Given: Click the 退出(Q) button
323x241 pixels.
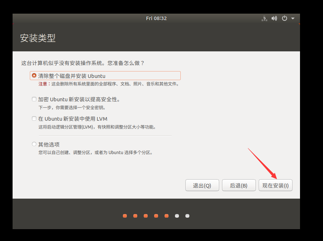Looking at the screenshot, I should point(202,185).
